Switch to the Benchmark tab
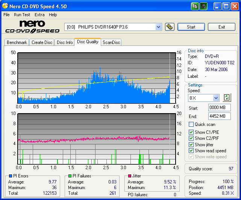 17,42
